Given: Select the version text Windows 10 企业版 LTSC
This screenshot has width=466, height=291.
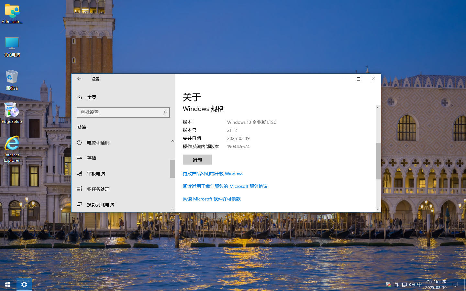Looking at the screenshot, I should [252, 122].
